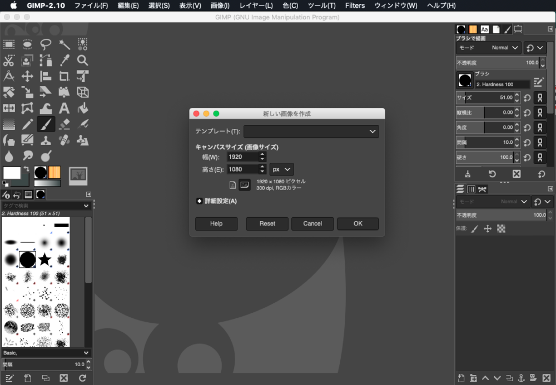Select the Fuzzy Select magic wand tool
The width and height of the screenshot is (556, 385).
pyautogui.click(x=64, y=44)
